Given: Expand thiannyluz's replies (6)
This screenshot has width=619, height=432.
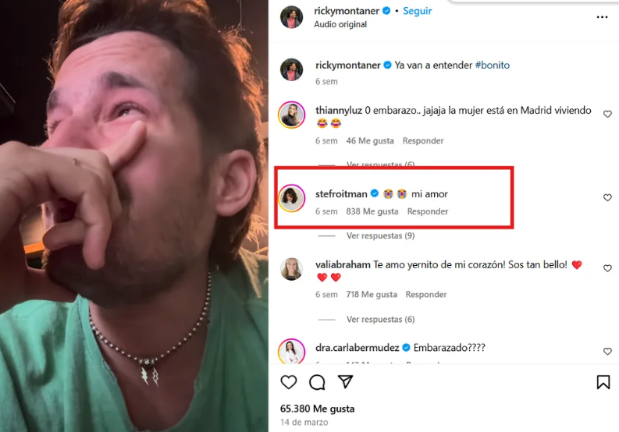Looking at the screenshot, I should click(381, 164).
